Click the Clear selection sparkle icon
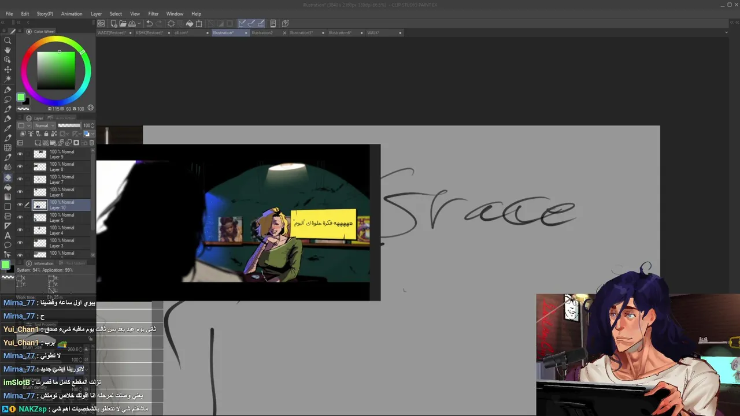The height and width of the screenshot is (416, 740). [x=171, y=24]
